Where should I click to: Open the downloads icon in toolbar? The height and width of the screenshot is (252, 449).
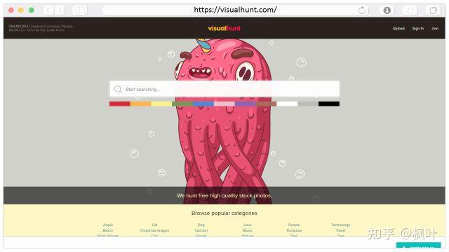coord(387,10)
